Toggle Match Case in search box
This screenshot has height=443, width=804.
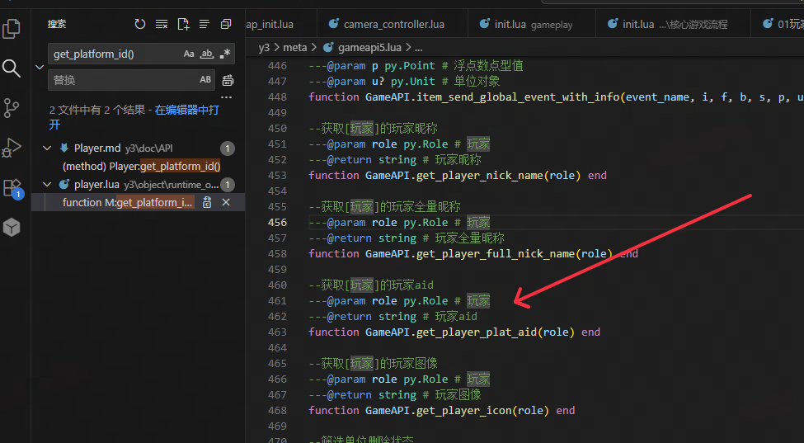click(189, 54)
